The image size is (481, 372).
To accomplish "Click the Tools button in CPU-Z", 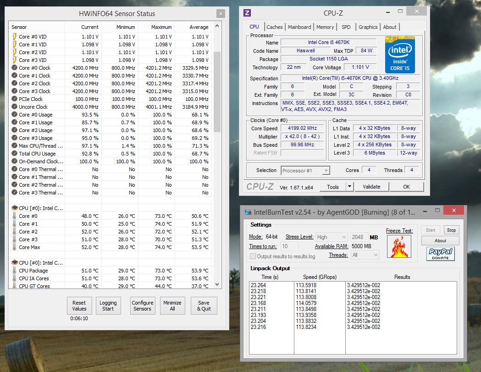I will coord(332,187).
